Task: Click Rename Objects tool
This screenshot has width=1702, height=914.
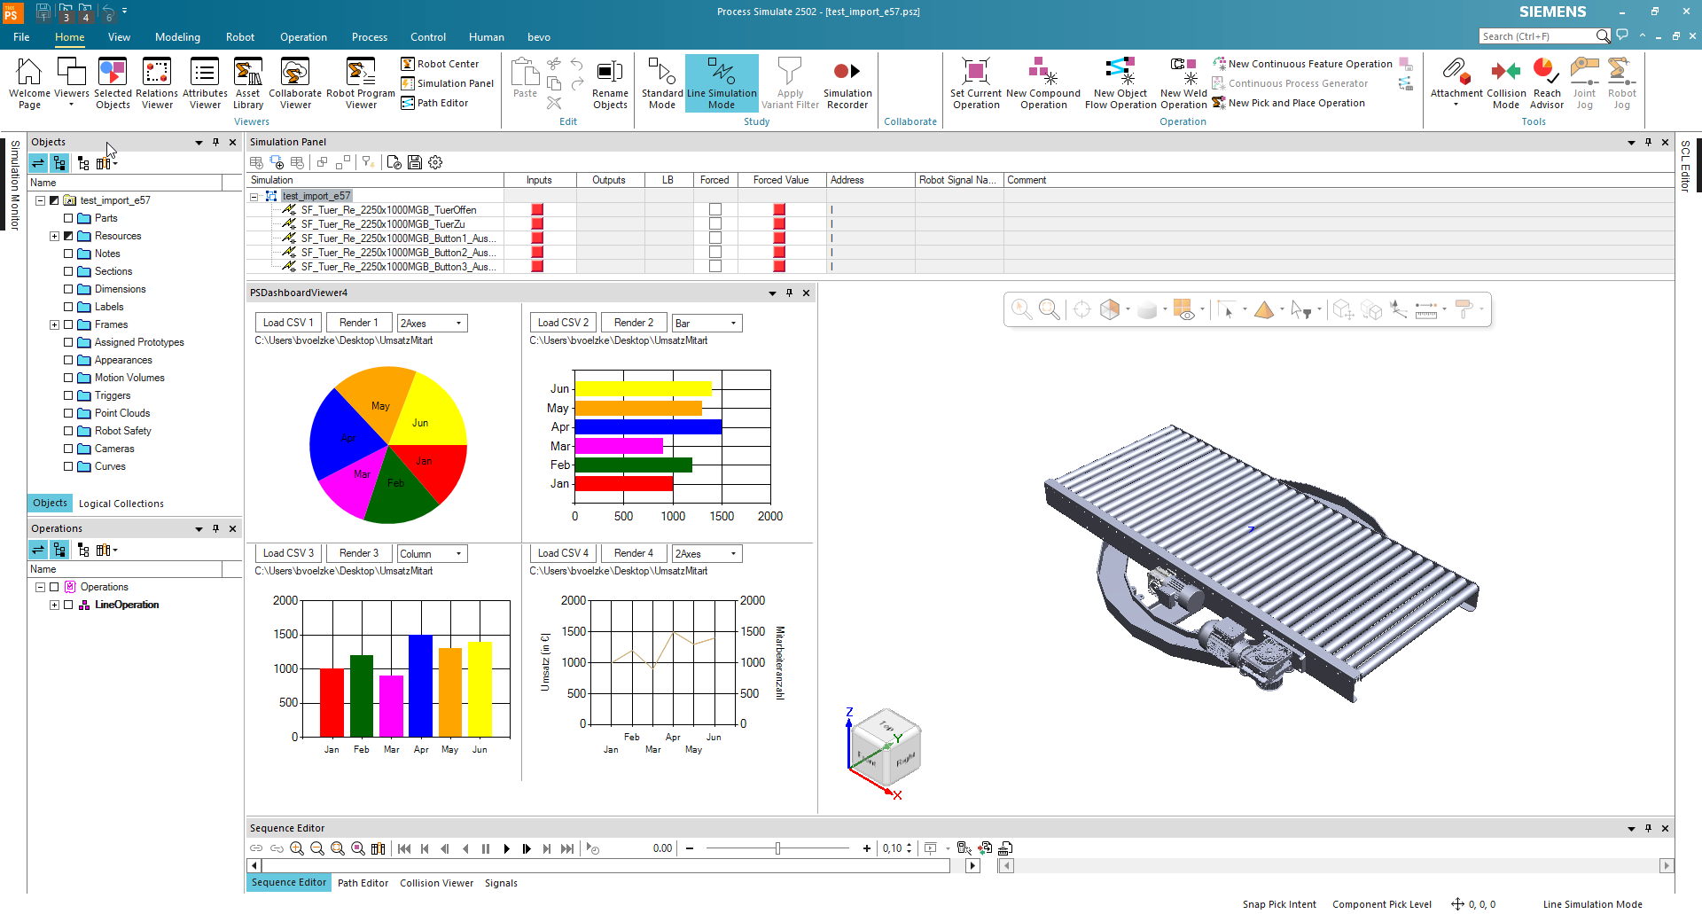Action: pos(610,83)
